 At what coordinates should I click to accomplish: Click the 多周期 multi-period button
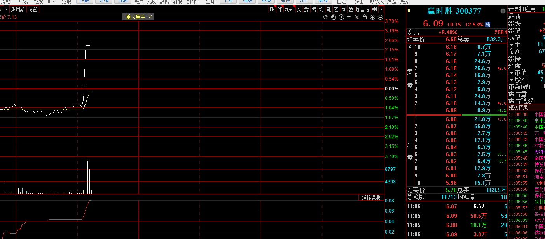point(17,9)
